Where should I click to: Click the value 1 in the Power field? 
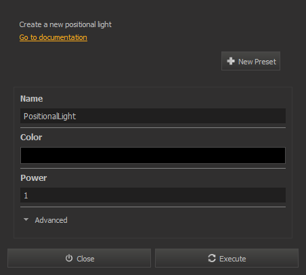point(26,196)
